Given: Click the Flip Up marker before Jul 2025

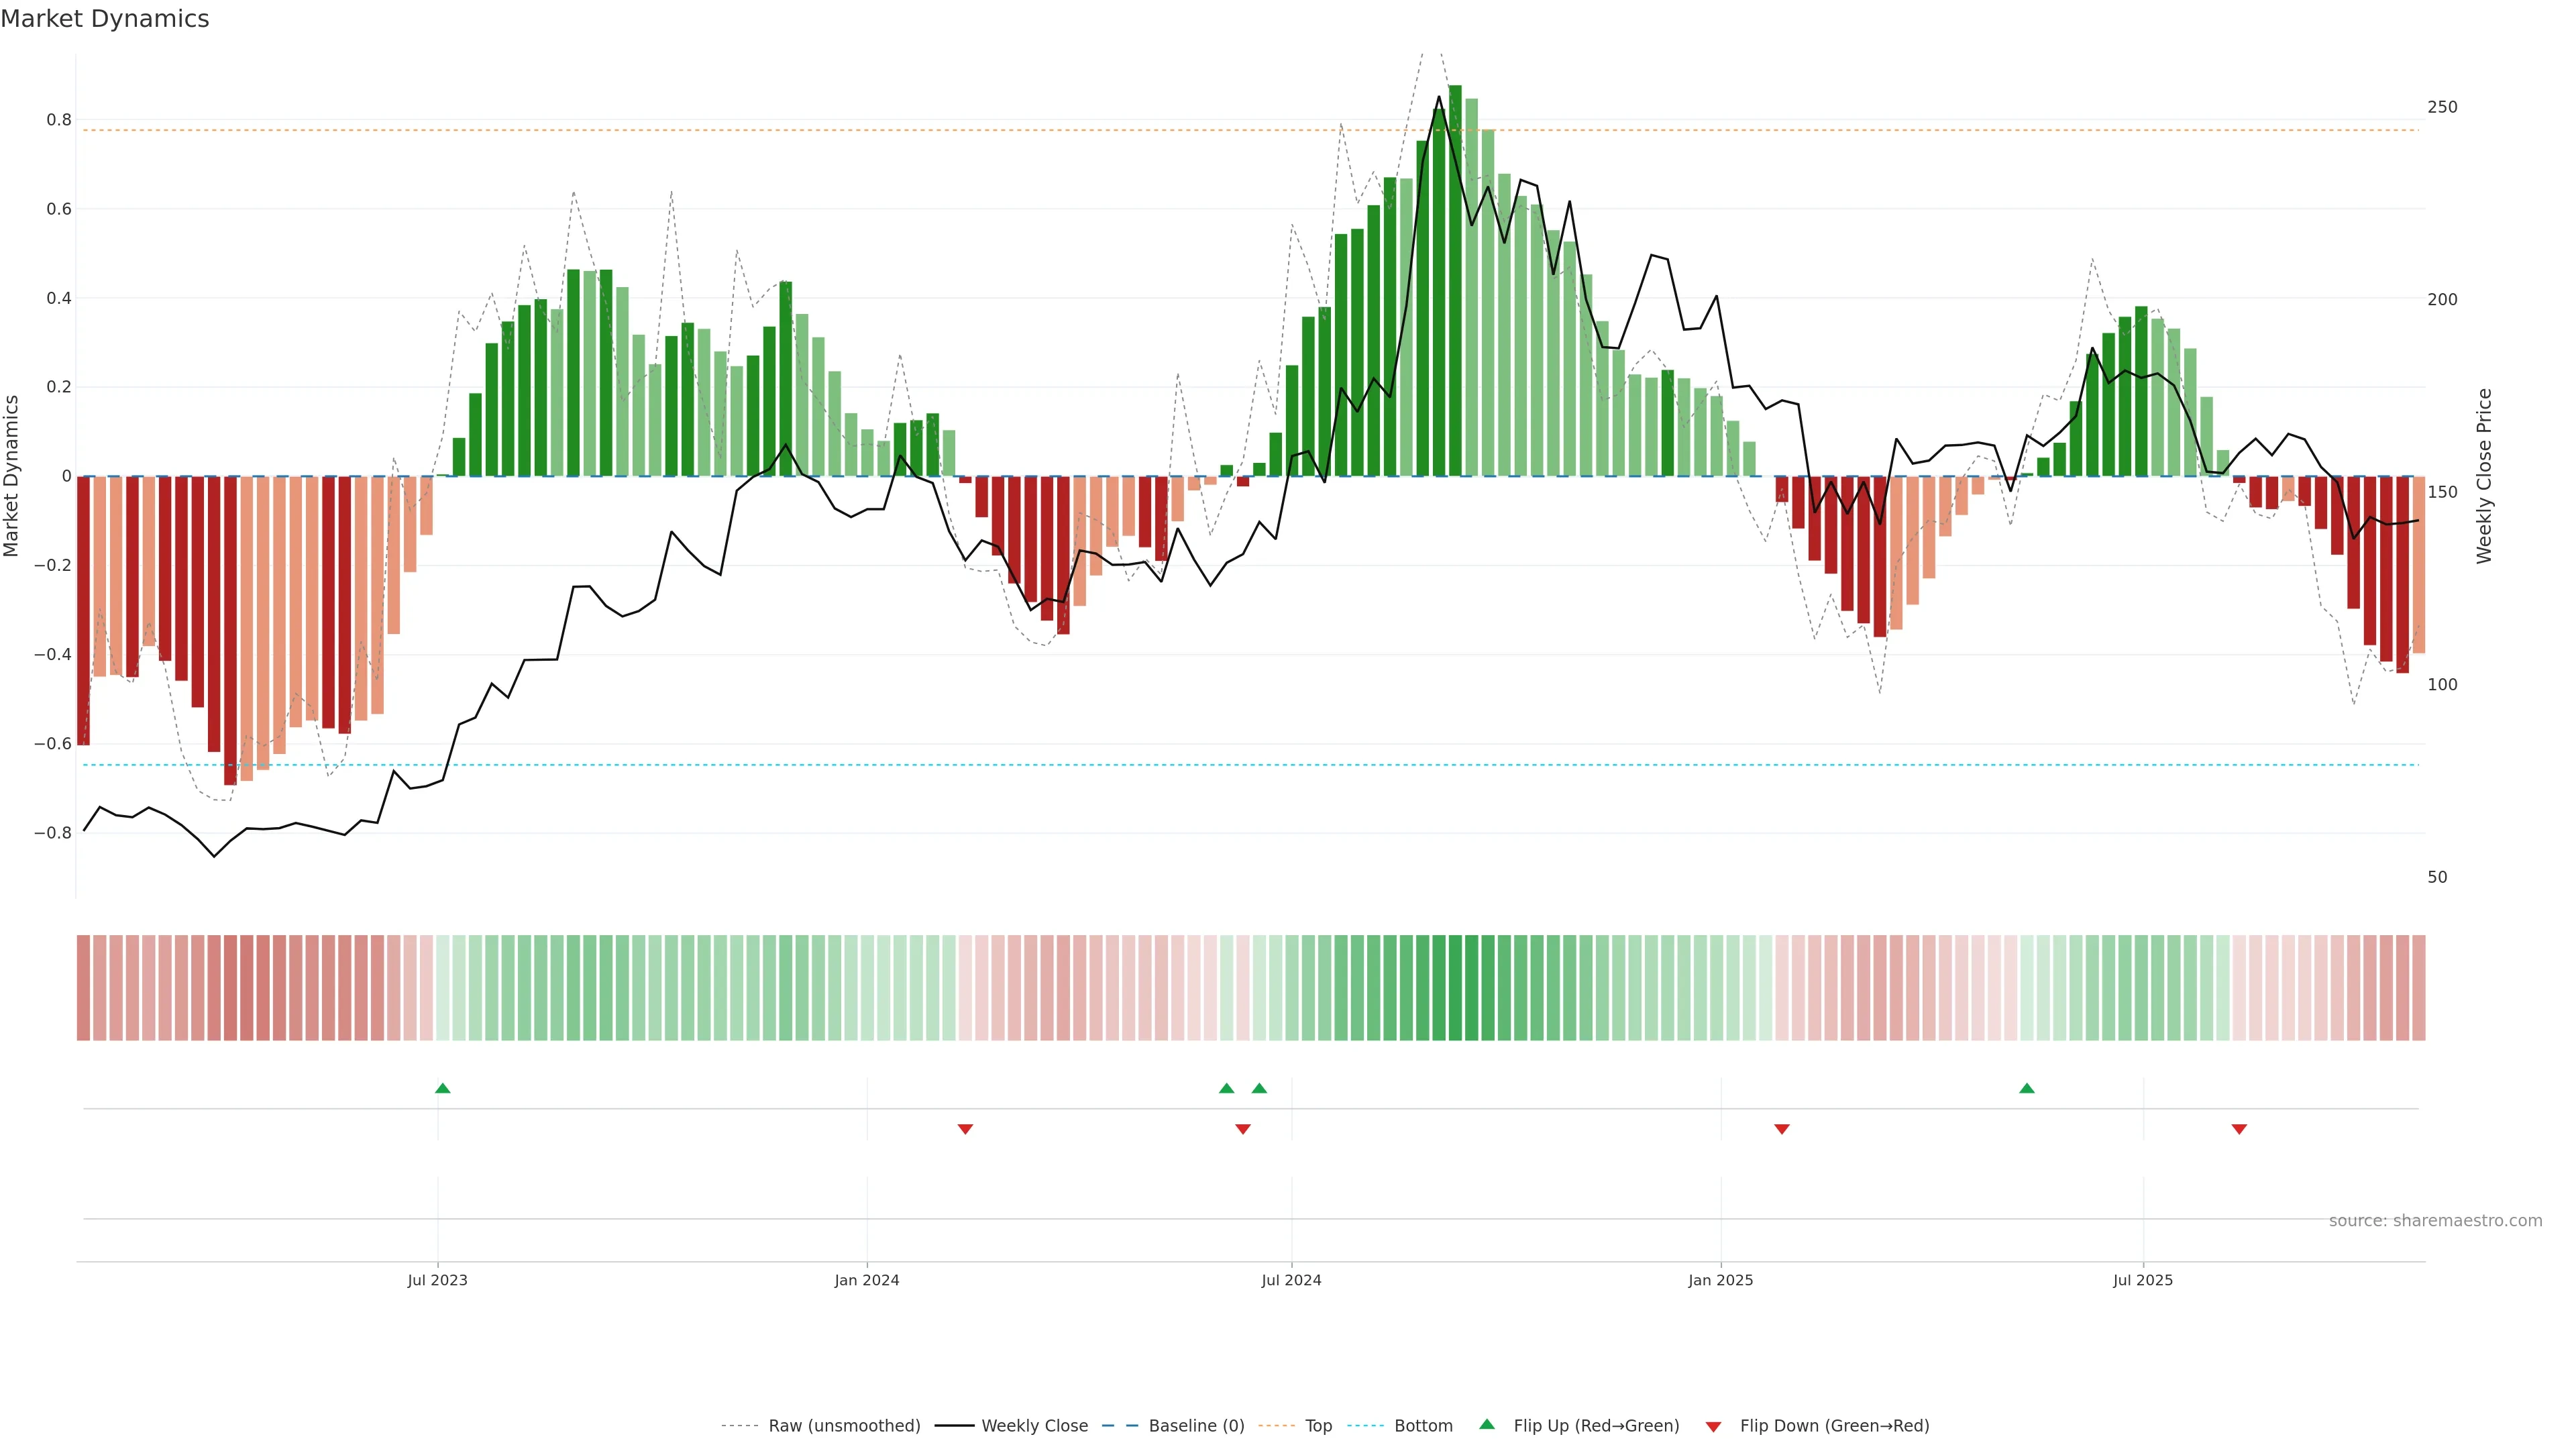Looking at the screenshot, I should (2027, 1088).
